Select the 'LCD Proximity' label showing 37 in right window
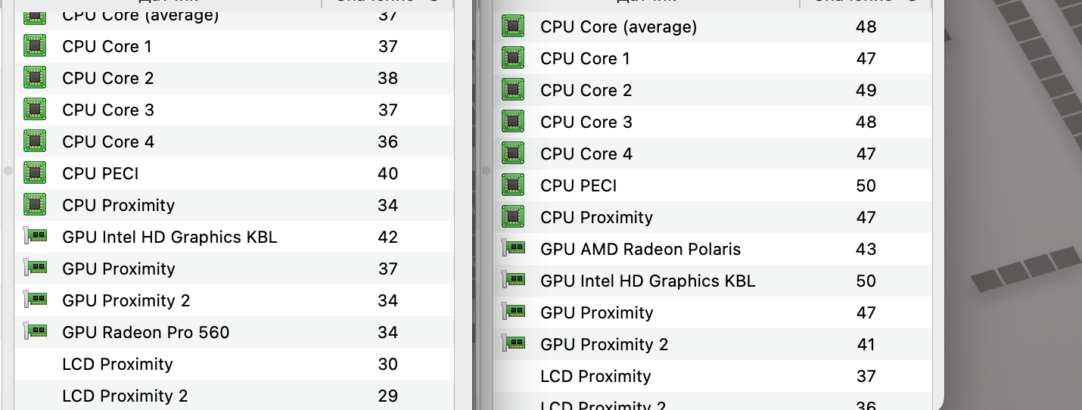Screen dimensions: 1082x410 595,376
